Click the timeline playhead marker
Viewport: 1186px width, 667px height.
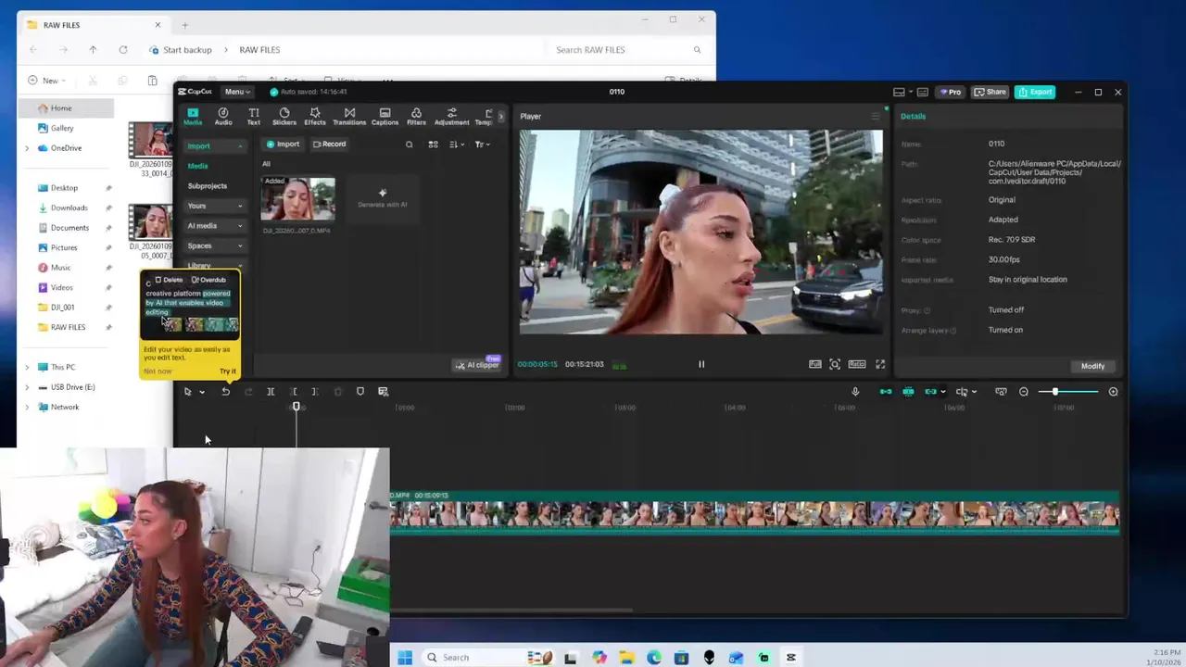click(296, 407)
